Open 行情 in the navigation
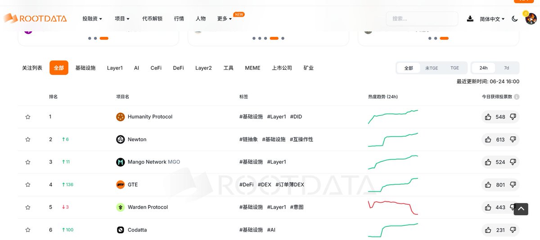 [x=179, y=19]
